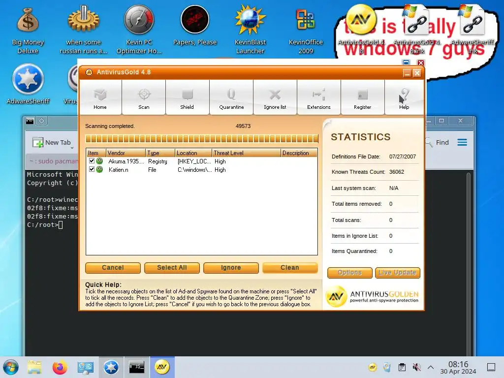Open the AntivirusGold 4.8 desktop icon
504x378 pixels.
pos(361,29)
